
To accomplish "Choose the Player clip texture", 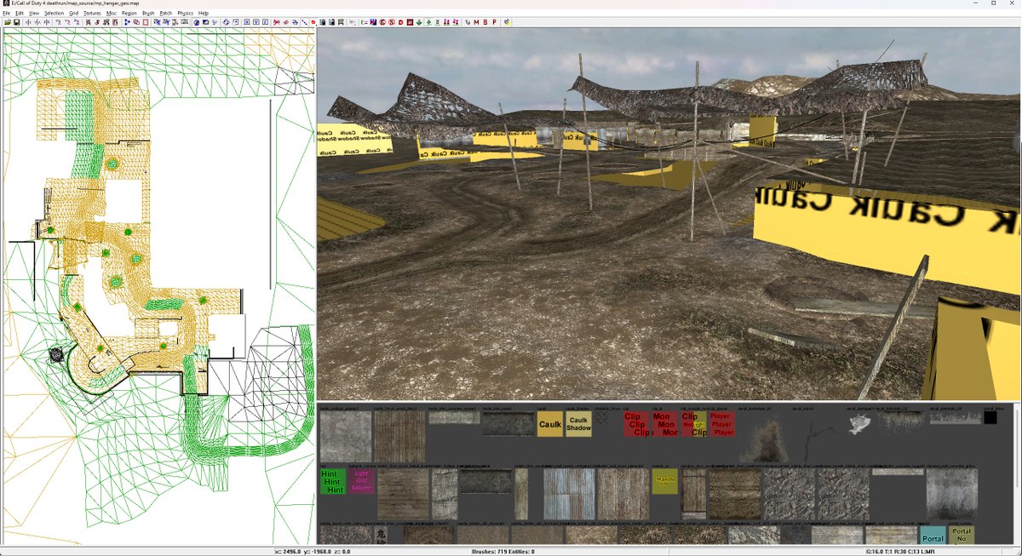I will point(721,424).
